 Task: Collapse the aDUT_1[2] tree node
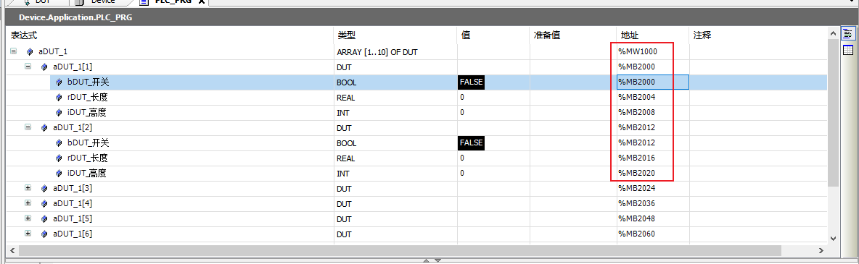tap(28, 127)
